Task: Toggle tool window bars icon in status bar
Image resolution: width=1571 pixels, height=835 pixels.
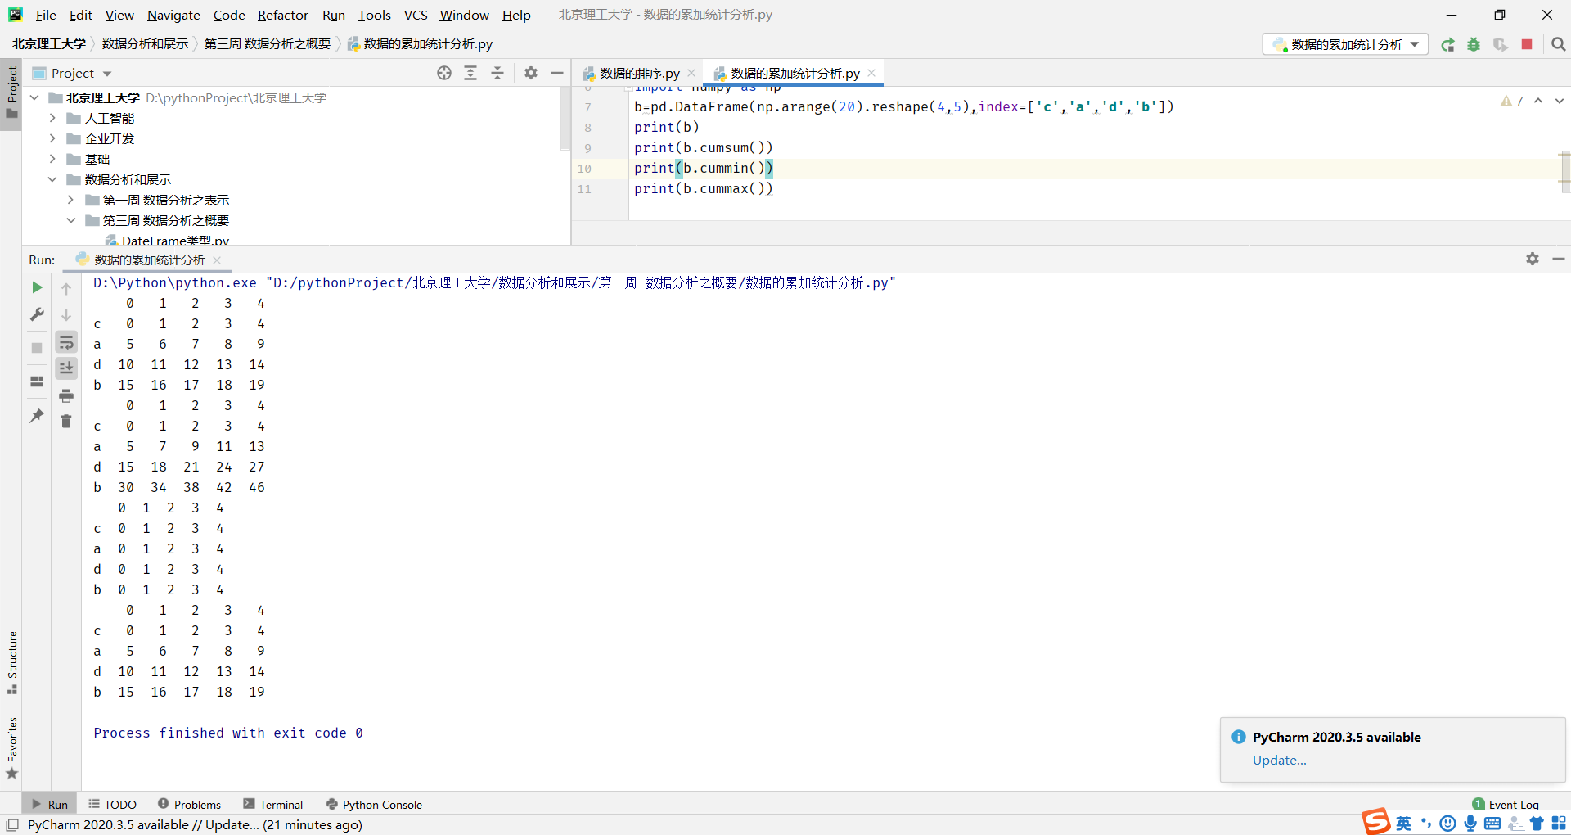Action: 12,824
